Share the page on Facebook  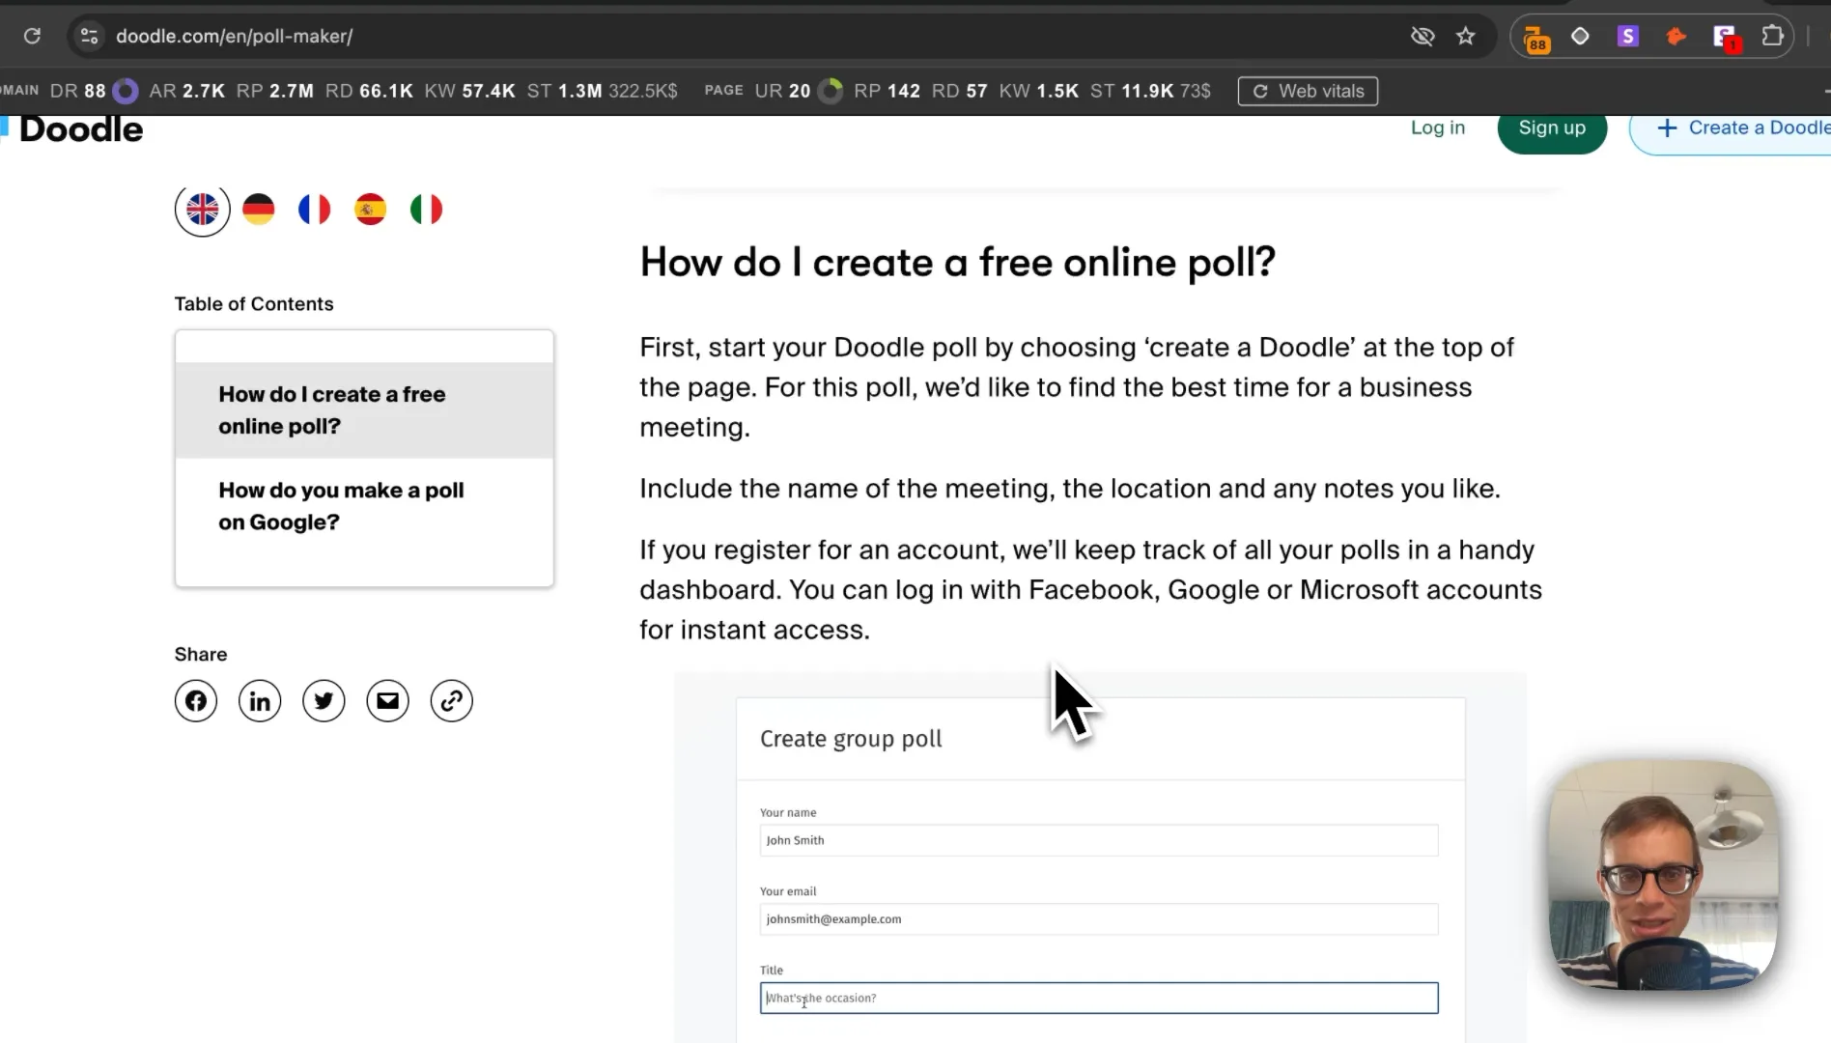point(196,701)
